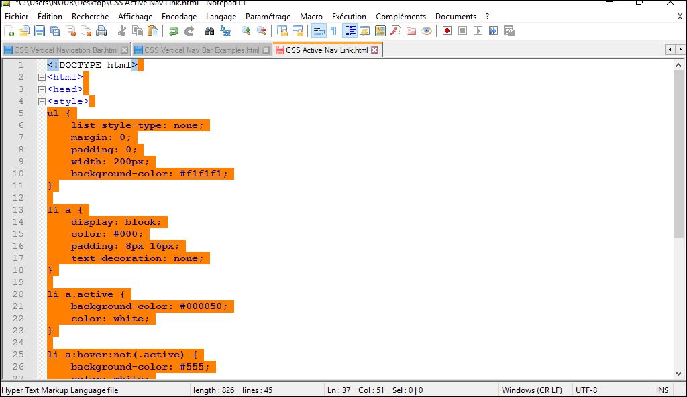Image resolution: width=687 pixels, height=397 pixels.
Task: Open the Recherche menu
Action: tap(91, 17)
